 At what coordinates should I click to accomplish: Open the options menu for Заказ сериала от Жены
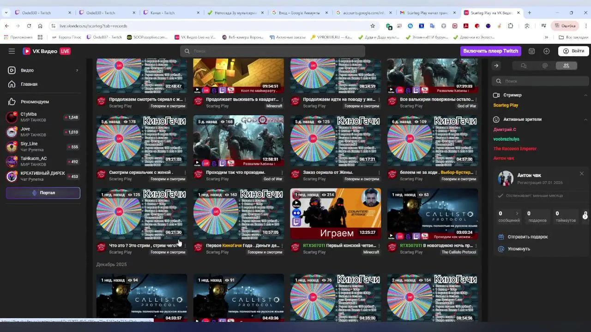pyautogui.click(x=379, y=172)
